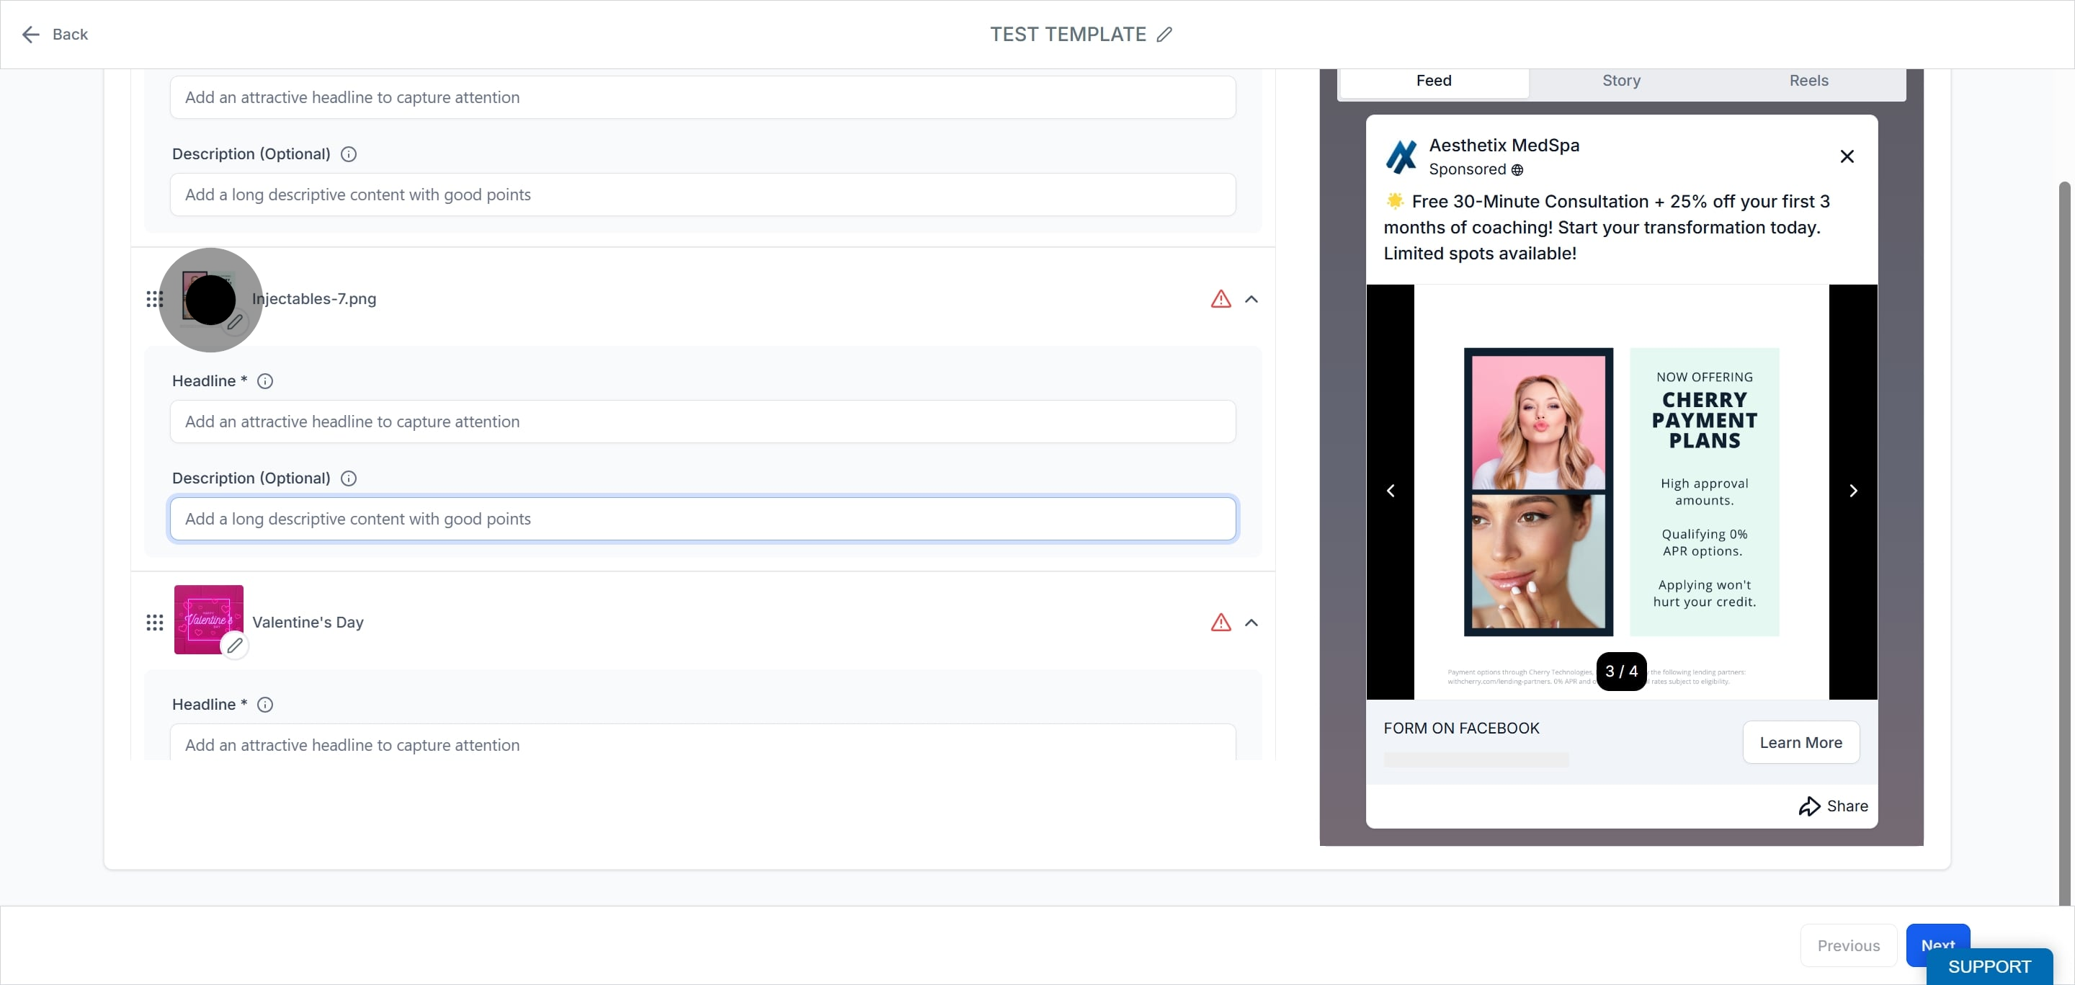Switch to the Story preview tab
This screenshot has width=2075, height=985.
pos(1620,81)
